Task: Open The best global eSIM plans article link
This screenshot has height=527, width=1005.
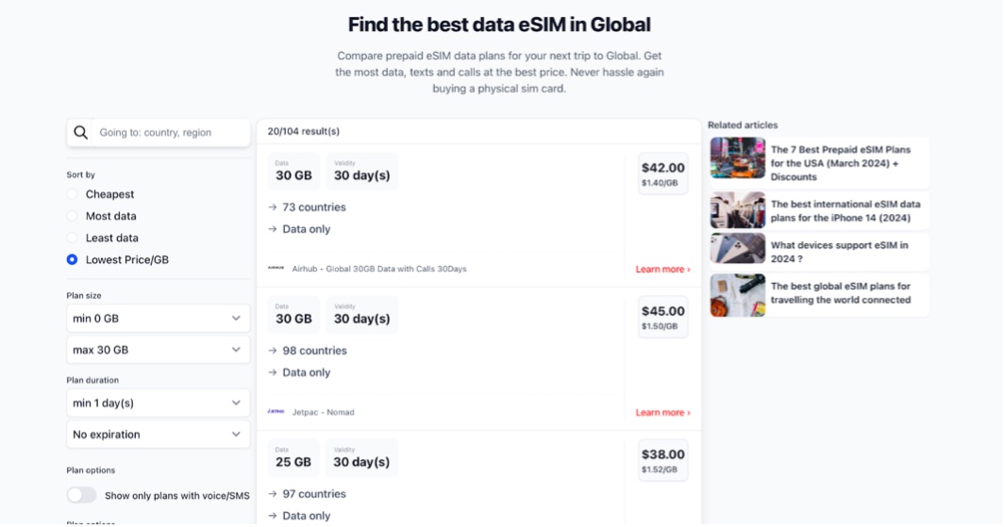Action: (x=840, y=293)
